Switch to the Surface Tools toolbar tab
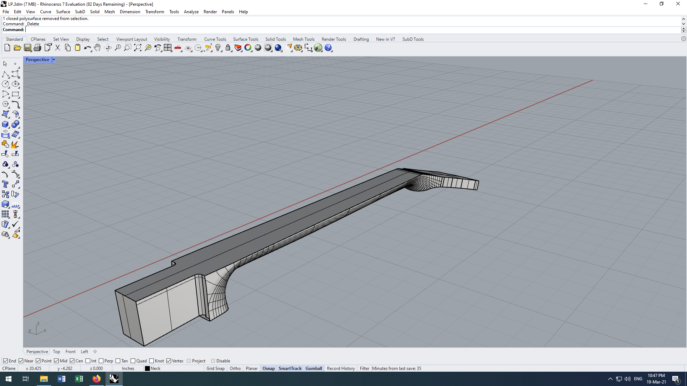This screenshot has width=687, height=386. (245, 39)
